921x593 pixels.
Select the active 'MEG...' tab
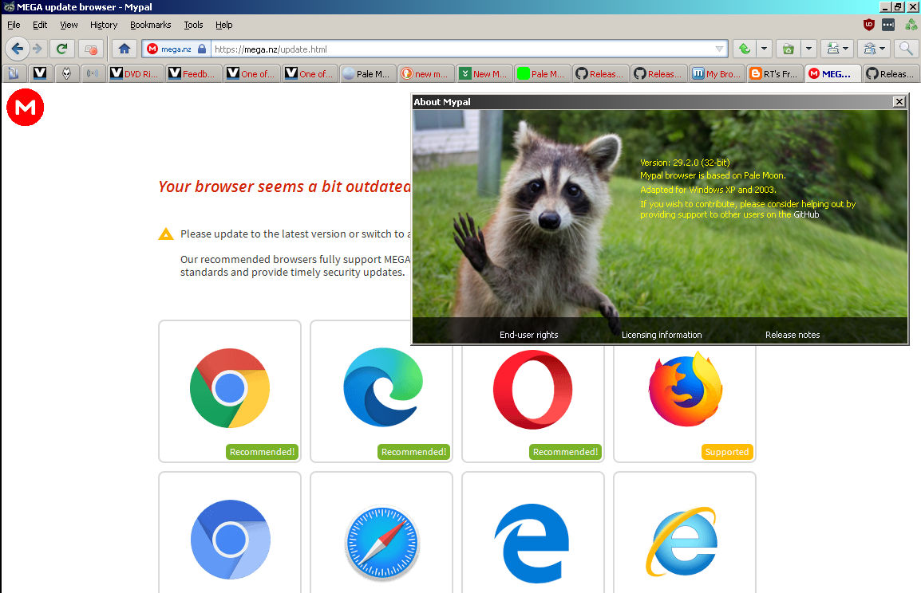coord(833,73)
